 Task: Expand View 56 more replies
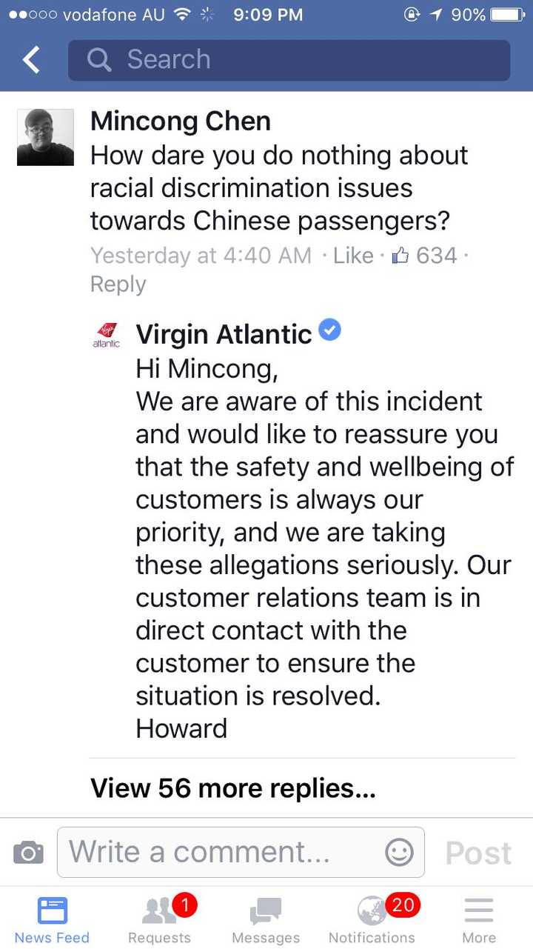pos(233,788)
